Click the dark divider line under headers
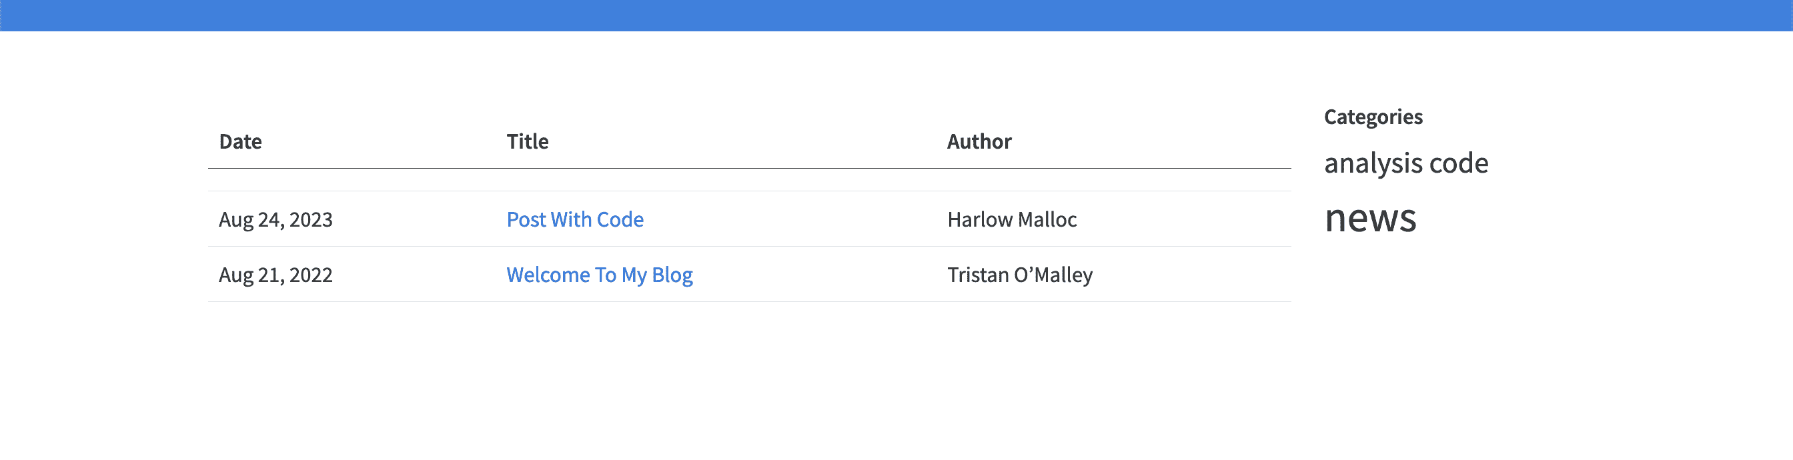 [x=749, y=169]
